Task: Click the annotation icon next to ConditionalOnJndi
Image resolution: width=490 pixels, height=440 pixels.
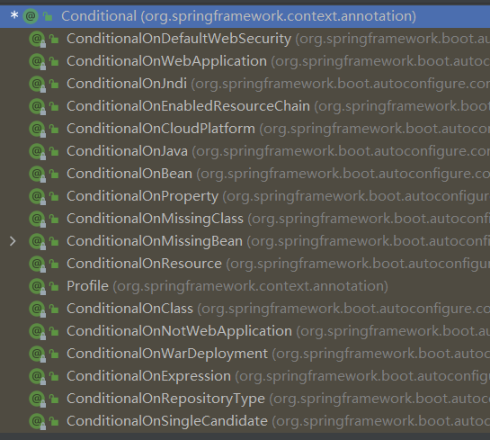Action: 37,84
